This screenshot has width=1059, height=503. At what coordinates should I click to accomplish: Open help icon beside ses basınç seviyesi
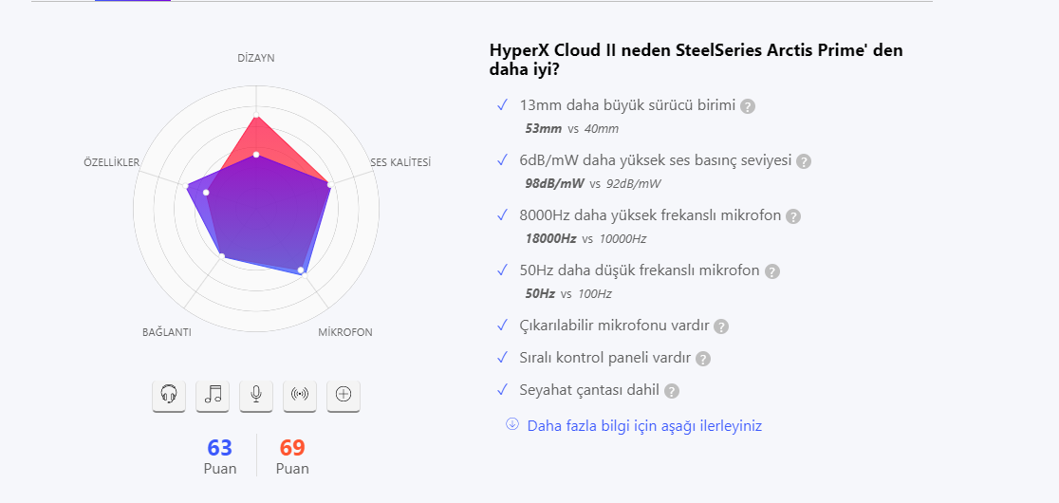[804, 161]
